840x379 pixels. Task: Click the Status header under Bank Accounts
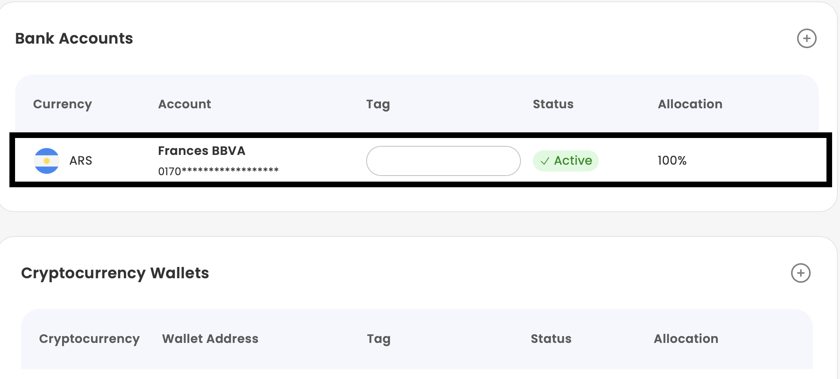[553, 104]
